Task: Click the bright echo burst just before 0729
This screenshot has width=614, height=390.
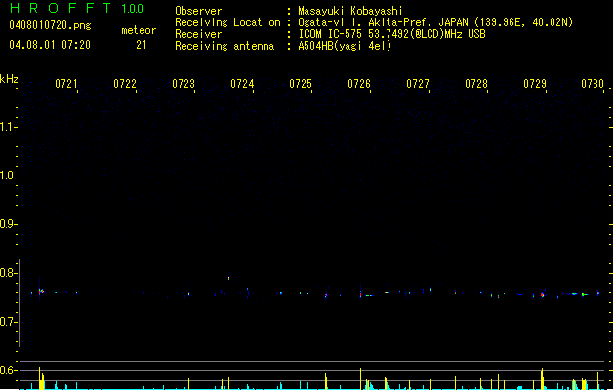Action: [x=543, y=295]
